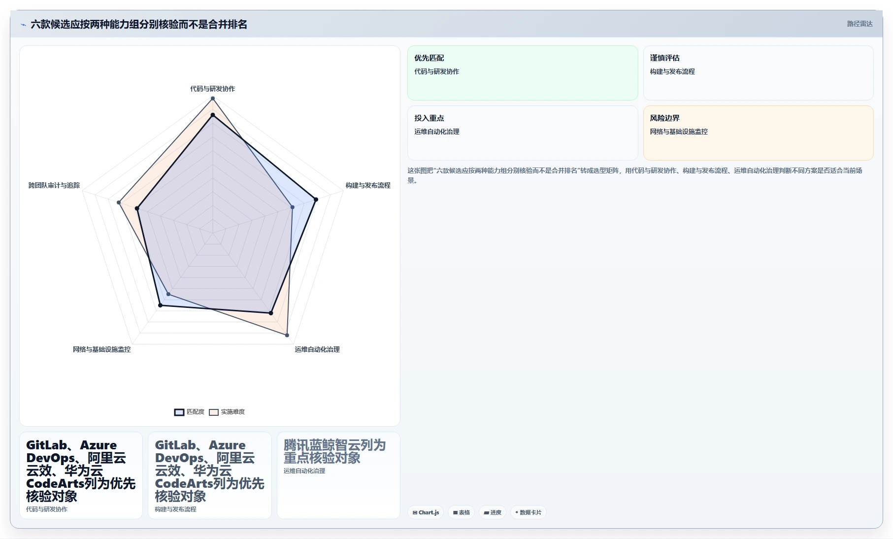Click the 实施难度 data point on 网络与基础设施监控 axis
Viewport: 893px width, 539px height.
pyautogui.click(x=168, y=294)
